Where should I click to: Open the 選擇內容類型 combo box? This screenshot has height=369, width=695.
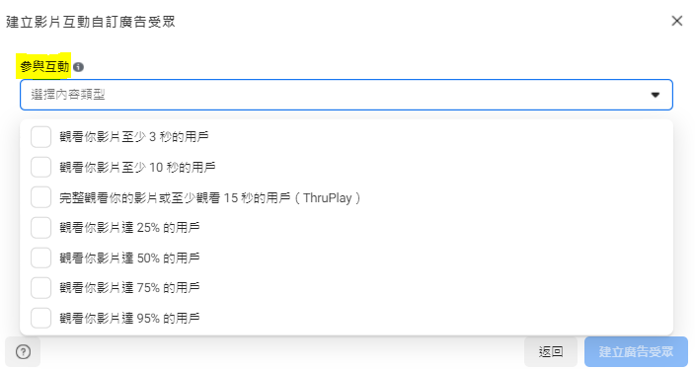pos(347,95)
